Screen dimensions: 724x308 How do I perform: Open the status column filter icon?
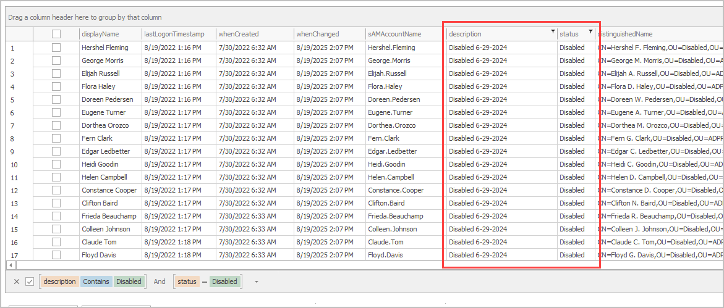click(x=590, y=31)
